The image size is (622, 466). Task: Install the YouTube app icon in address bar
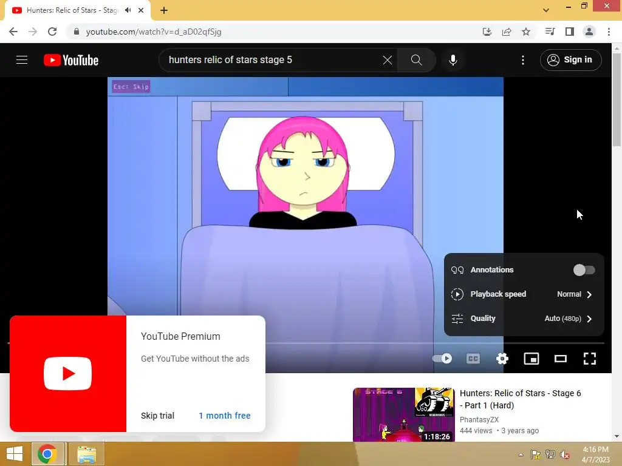(487, 32)
